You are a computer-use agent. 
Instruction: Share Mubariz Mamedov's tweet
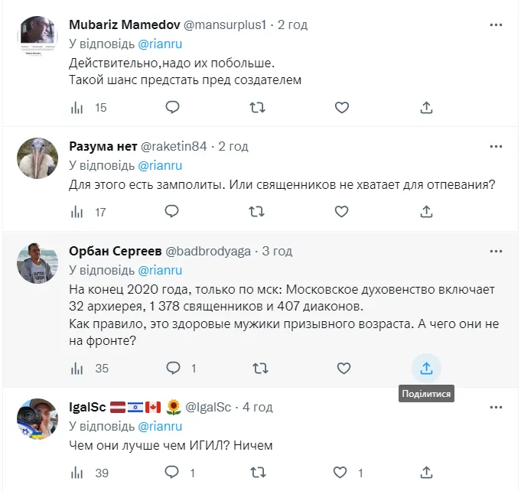427,108
